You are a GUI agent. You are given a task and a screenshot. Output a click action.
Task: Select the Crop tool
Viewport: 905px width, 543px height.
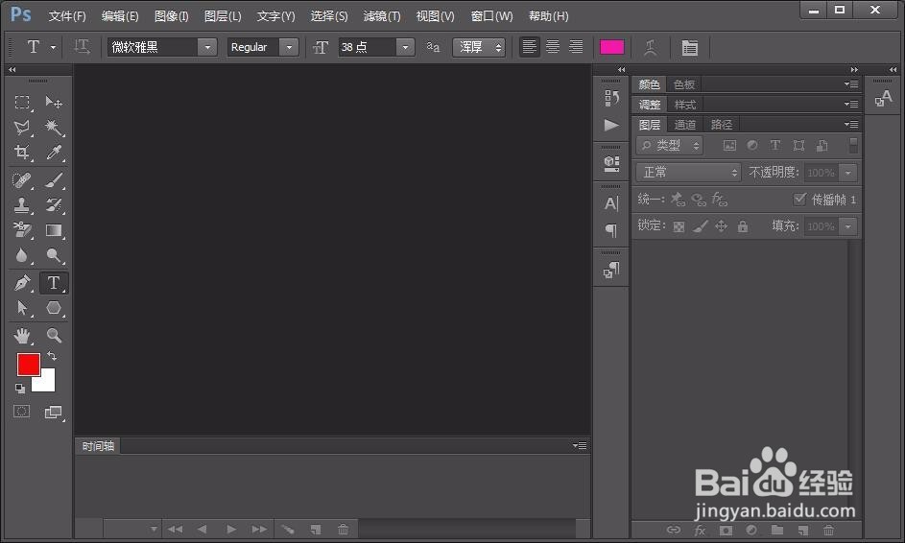pyautogui.click(x=22, y=152)
